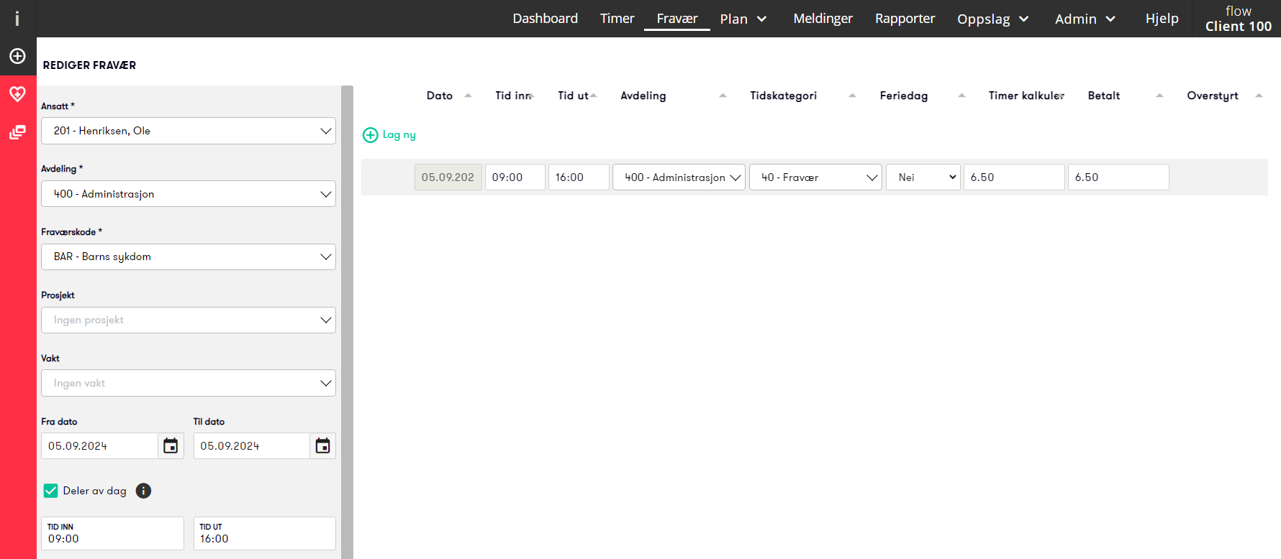Image resolution: width=1281 pixels, height=559 pixels.
Task: Click the Tid inn column header
Action: pyautogui.click(x=514, y=96)
